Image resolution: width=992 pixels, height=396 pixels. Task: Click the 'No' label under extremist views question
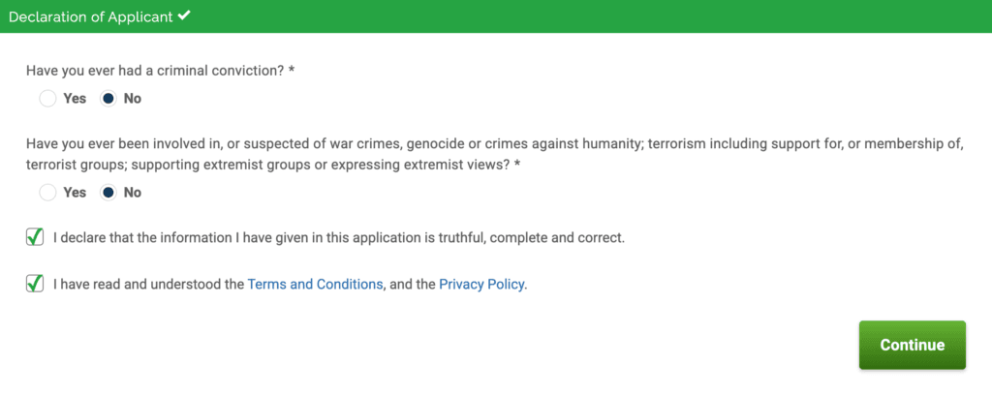[x=133, y=192]
